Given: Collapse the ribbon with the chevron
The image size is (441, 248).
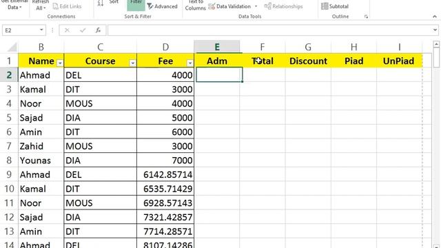Looking at the screenshot, I should coord(435,17).
